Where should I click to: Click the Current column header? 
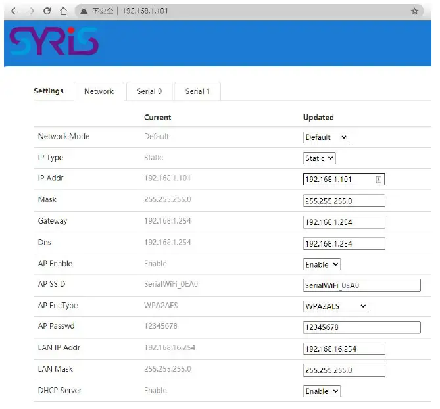pos(157,118)
